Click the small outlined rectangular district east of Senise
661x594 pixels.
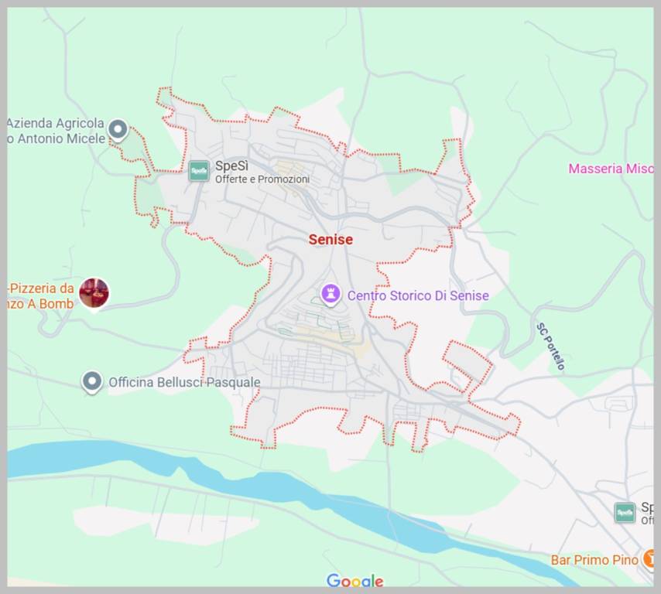point(467,364)
